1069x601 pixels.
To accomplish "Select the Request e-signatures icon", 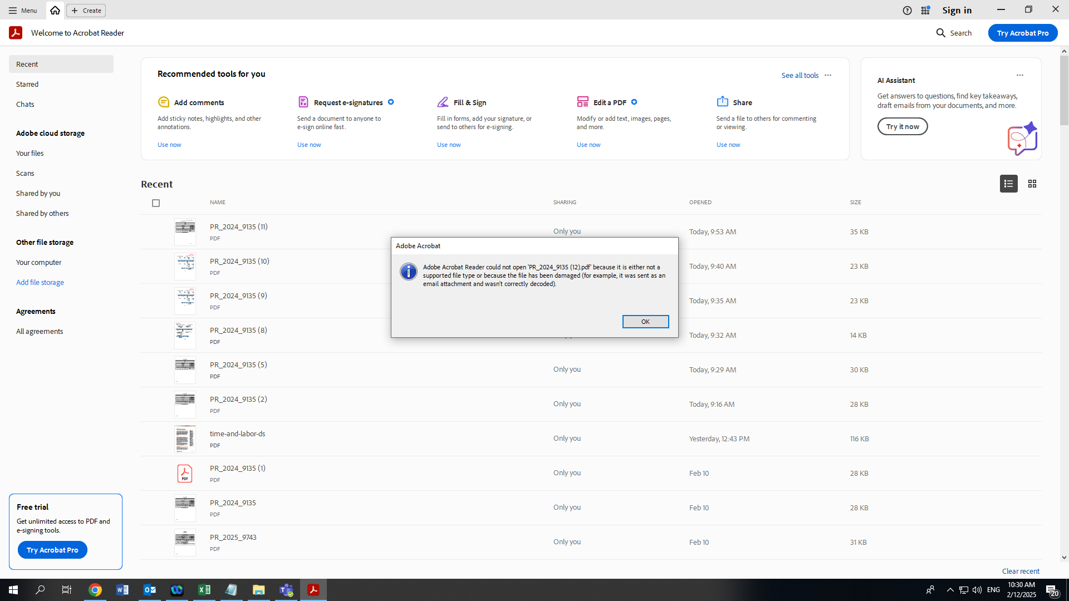I will [x=303, y=102].
